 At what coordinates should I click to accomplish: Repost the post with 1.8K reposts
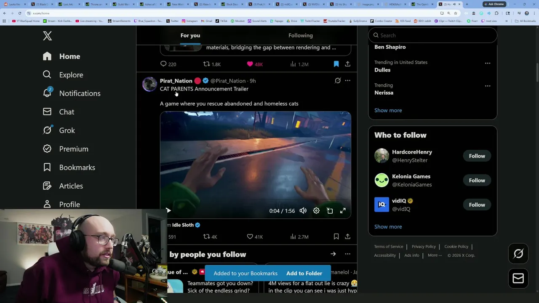tap(212, 64)
